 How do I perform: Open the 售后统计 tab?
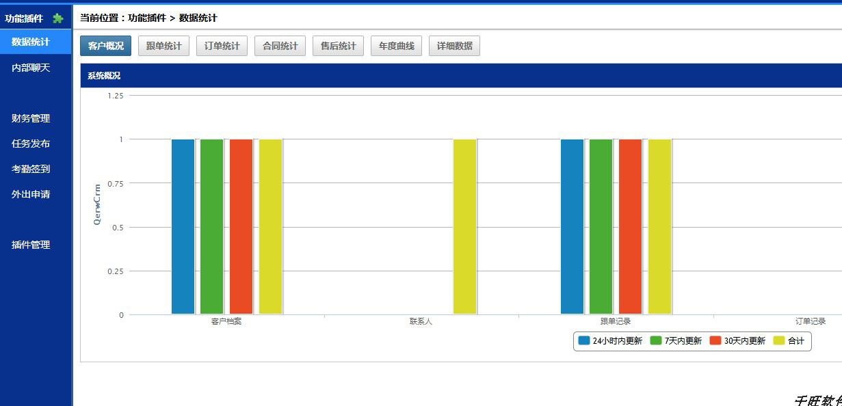(x=339, y=46)
